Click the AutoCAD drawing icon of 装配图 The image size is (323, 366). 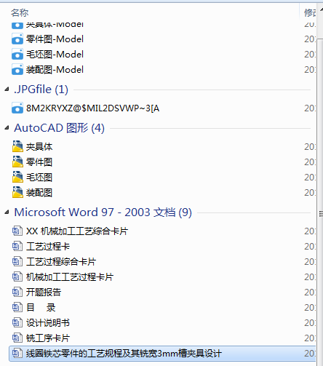coord(17,192)
